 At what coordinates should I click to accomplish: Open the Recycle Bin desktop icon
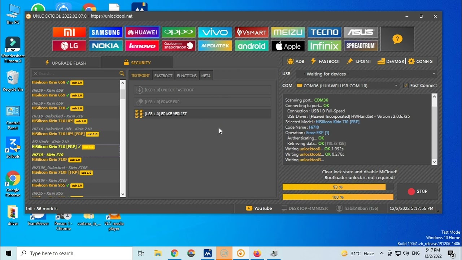click(x=13, y=81)
